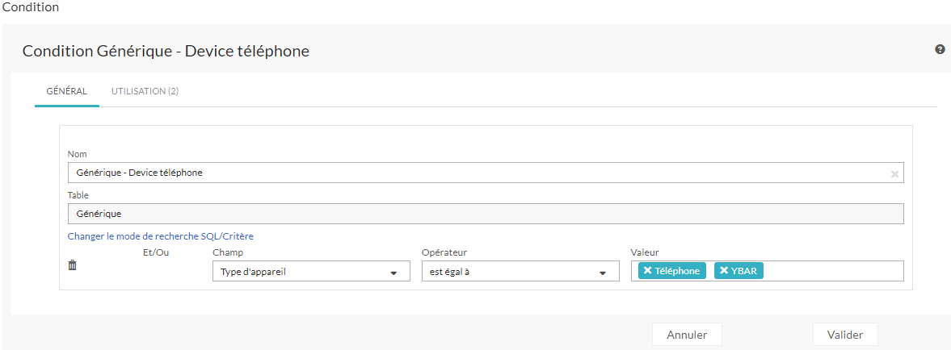Click empty area of the Valeur field
951x350 pixels.
pyautogui.click(x=832, y=271)
